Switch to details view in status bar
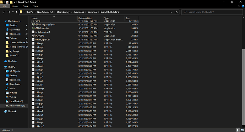 238,130
